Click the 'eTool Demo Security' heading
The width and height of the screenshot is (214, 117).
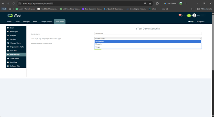click(148, 29)
